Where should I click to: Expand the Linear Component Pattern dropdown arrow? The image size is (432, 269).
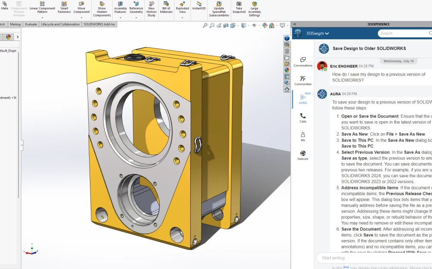click(42, 18)
